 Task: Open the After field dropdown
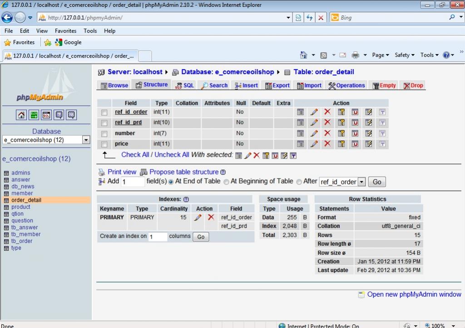361,182
